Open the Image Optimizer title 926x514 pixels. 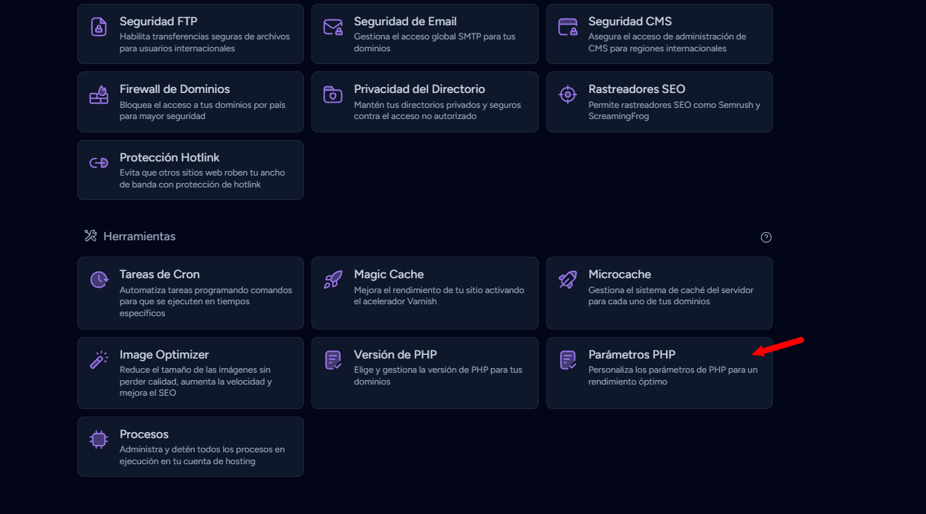click(164, 355)
